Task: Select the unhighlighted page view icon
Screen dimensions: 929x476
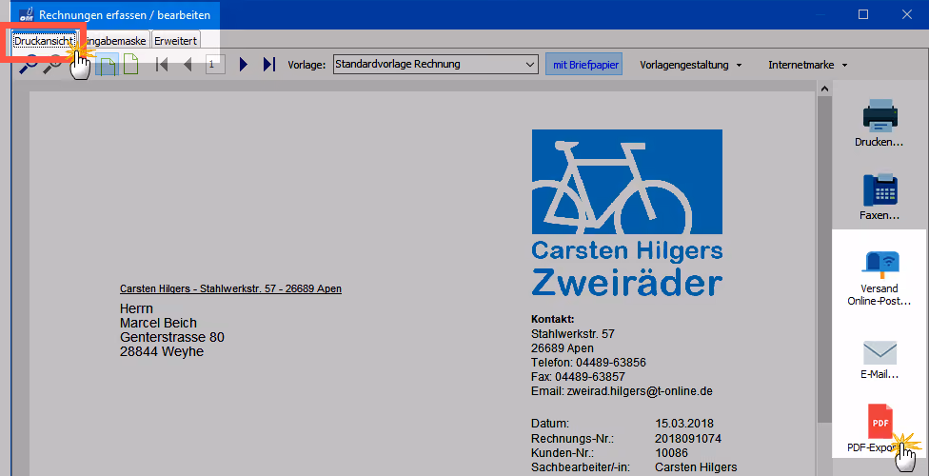Action: [130, 64]
